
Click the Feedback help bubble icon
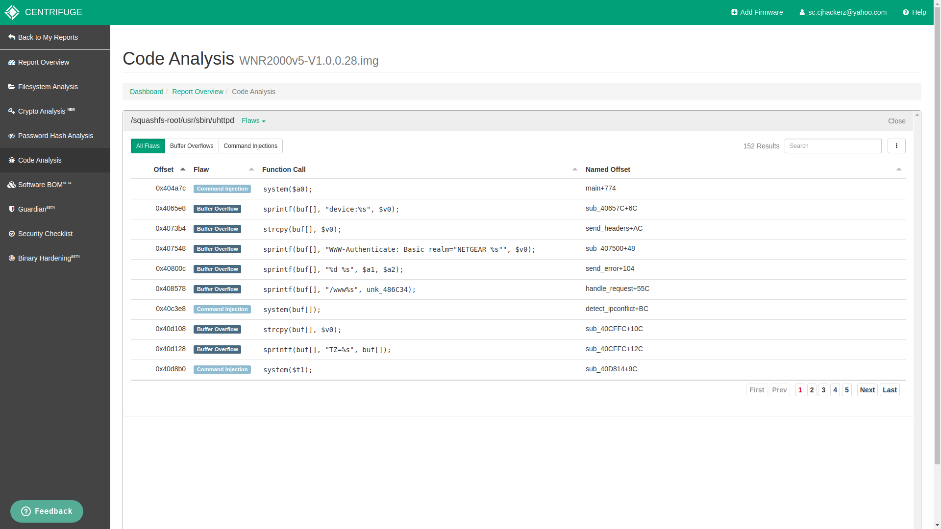(x=26, y=511)
